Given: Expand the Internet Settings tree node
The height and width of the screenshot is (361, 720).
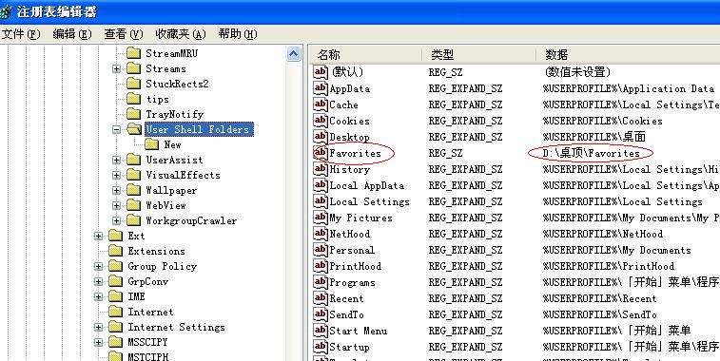Looking at the screenshot, I should [x=98, y=327].
